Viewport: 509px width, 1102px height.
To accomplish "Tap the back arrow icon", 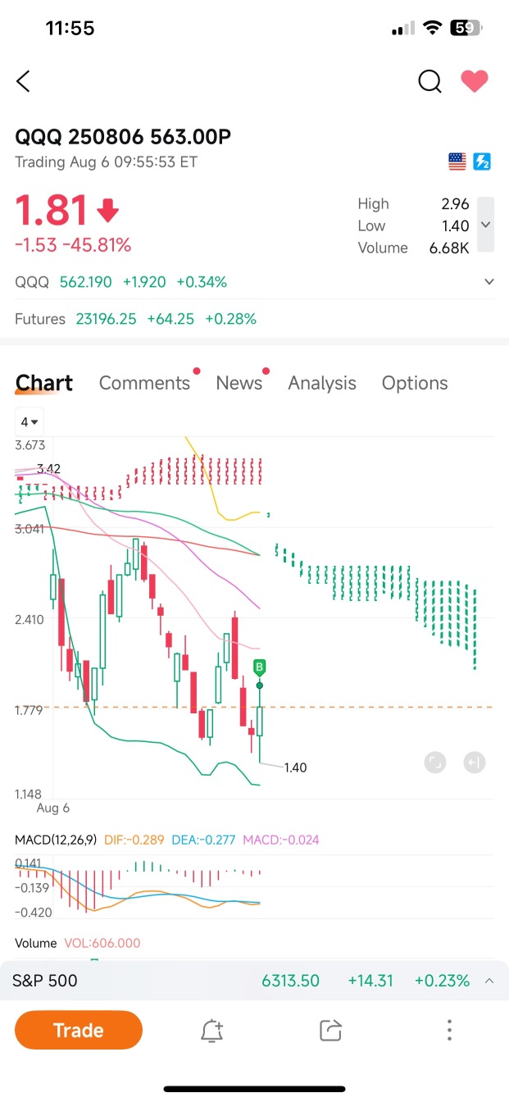I will point(24,81).
